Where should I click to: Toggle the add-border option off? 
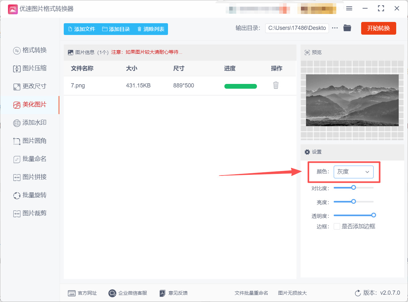(337, 226)
